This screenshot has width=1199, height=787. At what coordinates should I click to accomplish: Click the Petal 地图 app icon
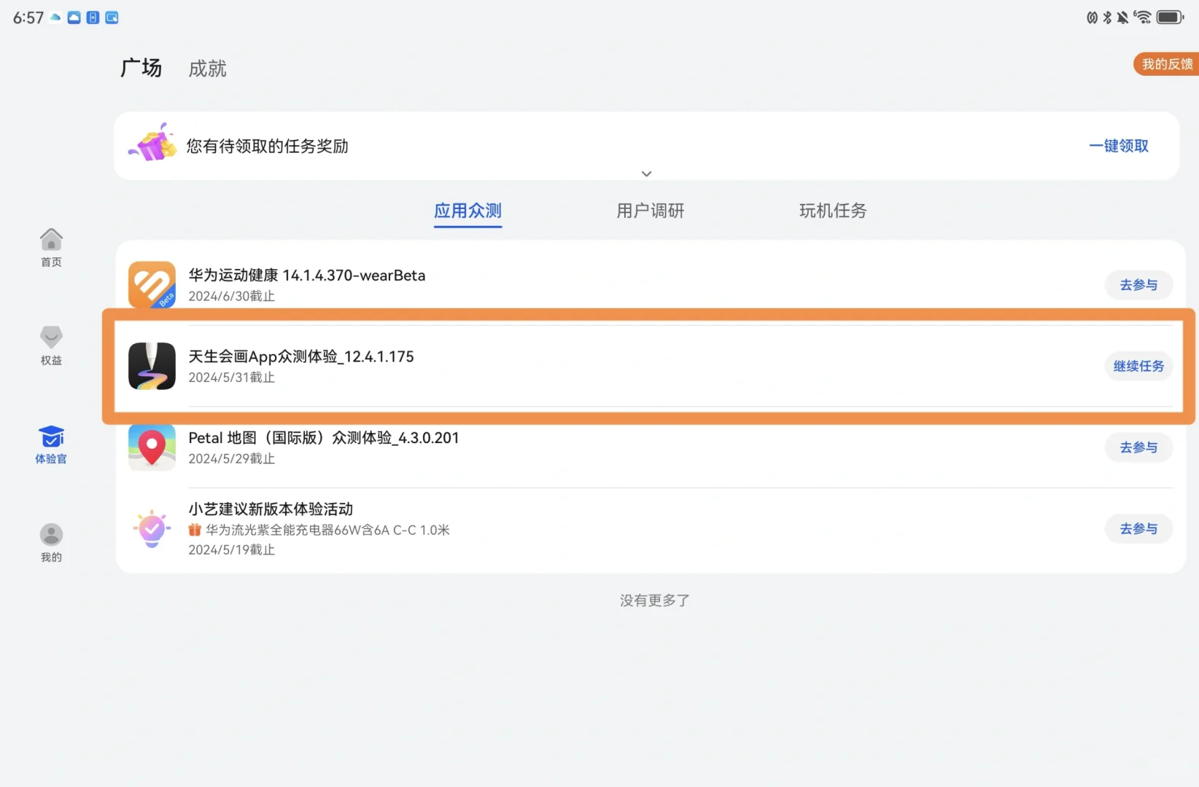click(x=152, y=447)
